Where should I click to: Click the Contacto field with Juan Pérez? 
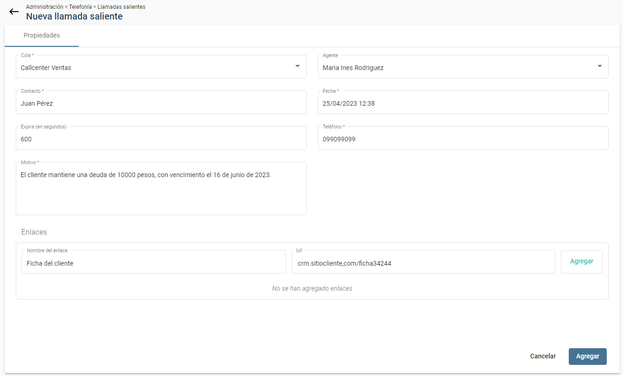pyautogui.click(x=161, y=102)
